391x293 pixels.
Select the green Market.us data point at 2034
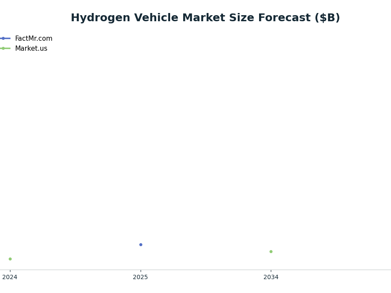[x=271, y=252]
